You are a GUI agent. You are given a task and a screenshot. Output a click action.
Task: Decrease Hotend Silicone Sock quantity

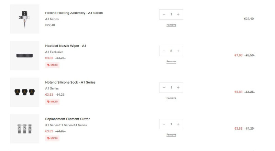tap(164, 88)
